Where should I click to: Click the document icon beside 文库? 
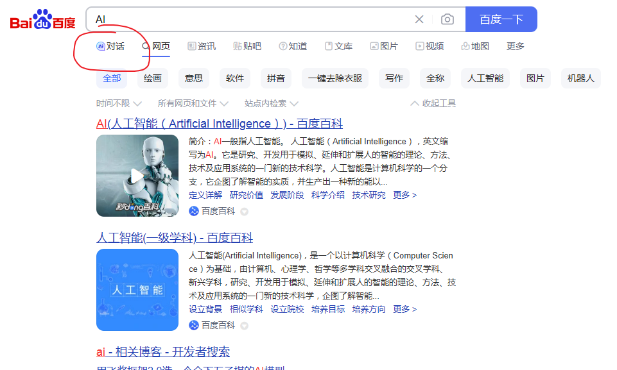[x=329, y=46]
